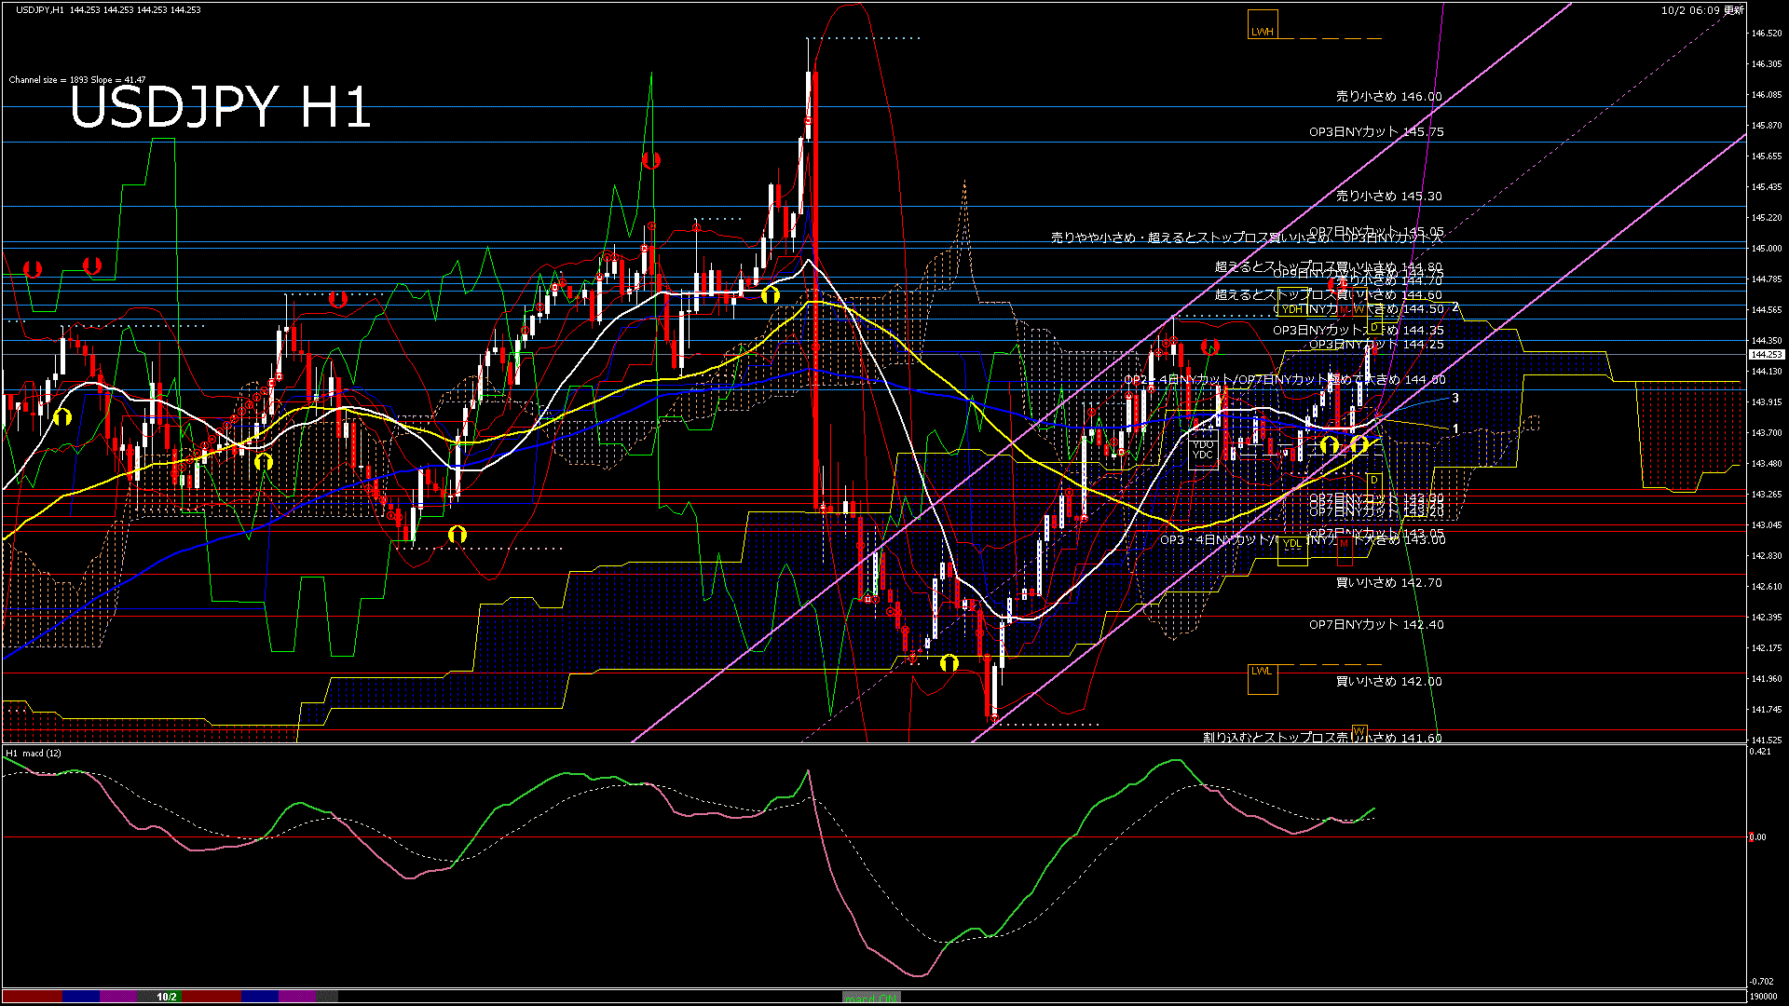Select the '買い小さめ 142.70' label
The height and width of the screenshot is (1006, 1789).
(1388, 582)
